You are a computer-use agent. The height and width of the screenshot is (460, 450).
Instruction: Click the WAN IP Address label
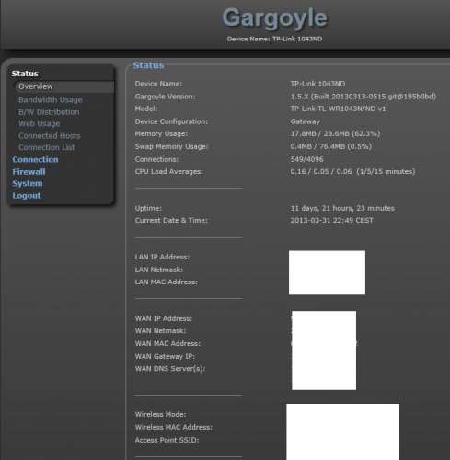click(x=164, y=319)
